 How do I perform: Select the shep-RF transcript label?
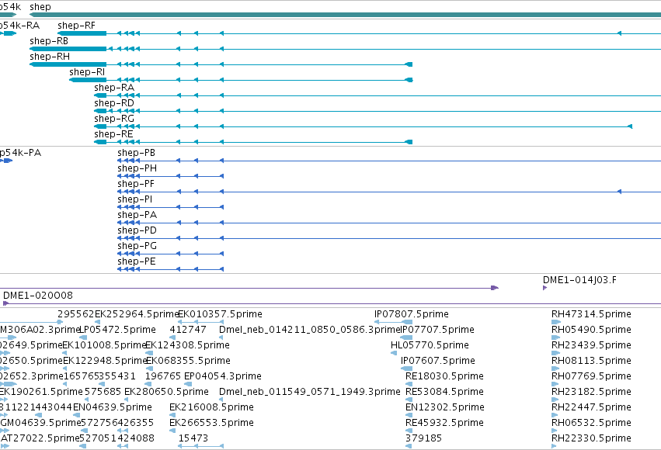(x=76, y=26)
